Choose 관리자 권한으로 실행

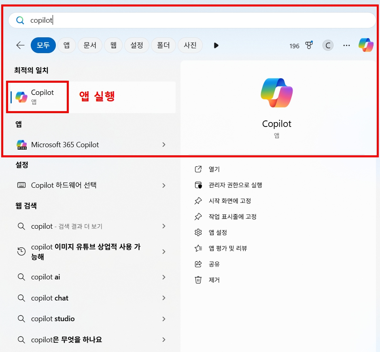235,185
